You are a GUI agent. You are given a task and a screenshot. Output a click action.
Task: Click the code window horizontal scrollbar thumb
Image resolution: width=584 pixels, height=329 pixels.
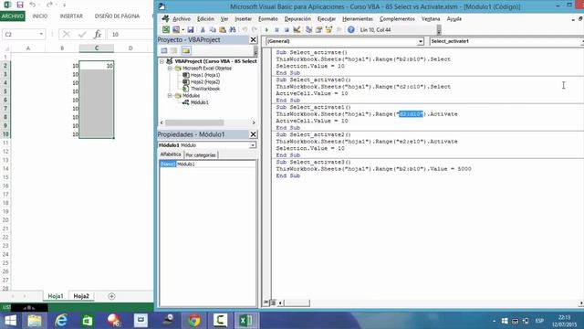pyautogui.click(x=297, y=302)
